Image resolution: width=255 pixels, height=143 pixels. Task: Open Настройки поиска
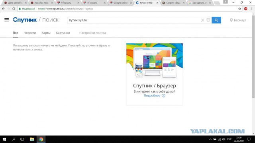[x=92, y=33]
